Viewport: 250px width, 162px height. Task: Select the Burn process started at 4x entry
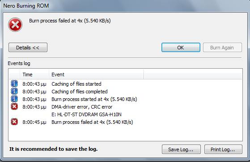point(126,99)
